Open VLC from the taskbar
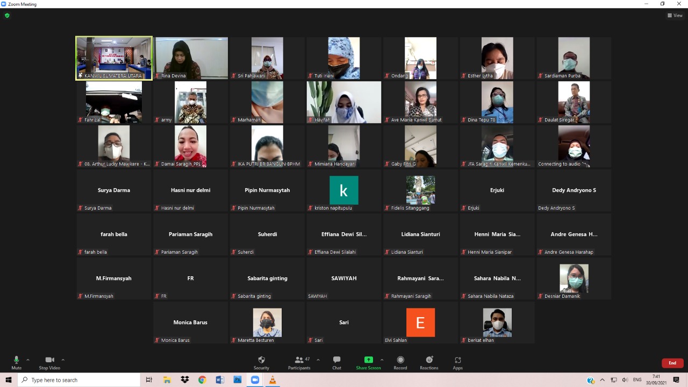This screenshot has width=688, height=387. pos(272,380)
